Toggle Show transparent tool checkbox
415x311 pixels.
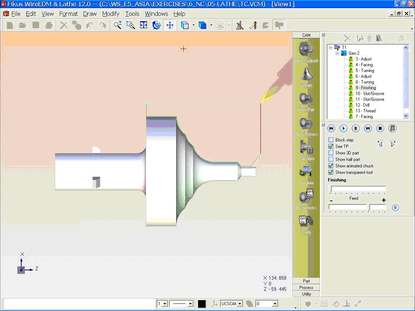coord(331,172)
